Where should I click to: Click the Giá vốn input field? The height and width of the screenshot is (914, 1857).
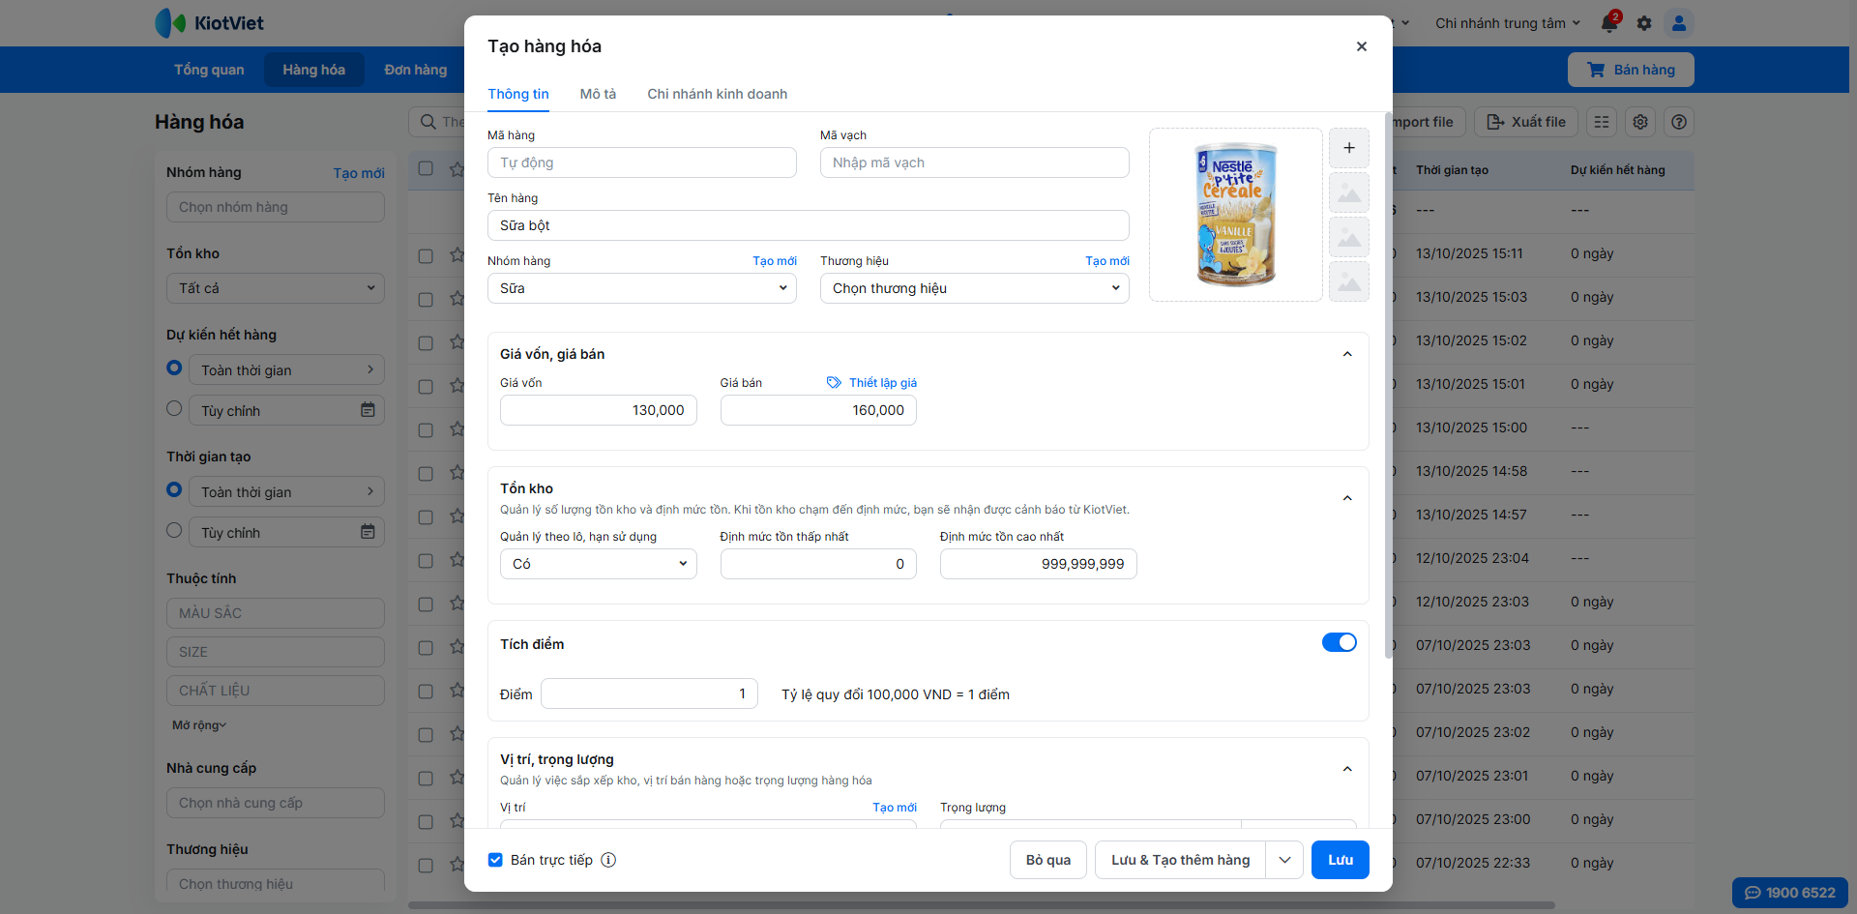(598, 410)
